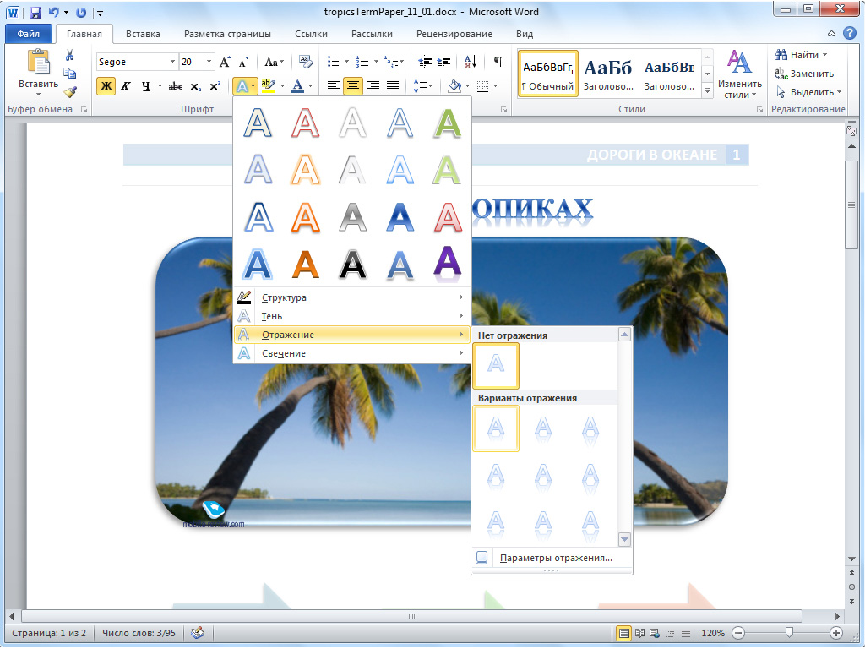This screenshot has height=649, width=865.
Task: Click the Sort icon
Action: [x=471, y=61]
